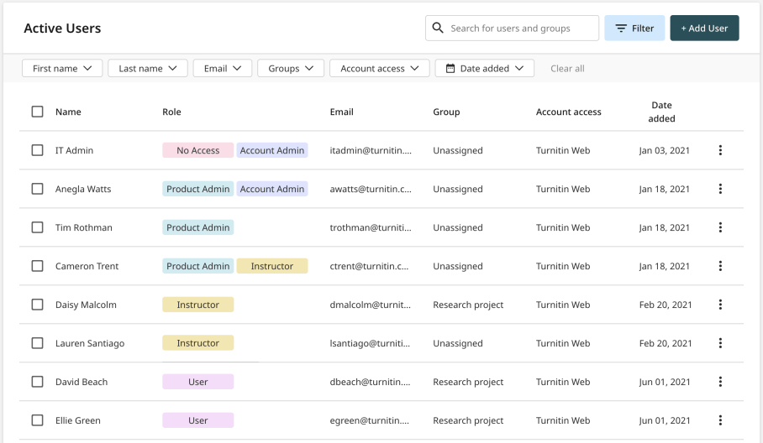Expand the Account access filter dropdown
The image size is (763, 443).
pos(380,69)
